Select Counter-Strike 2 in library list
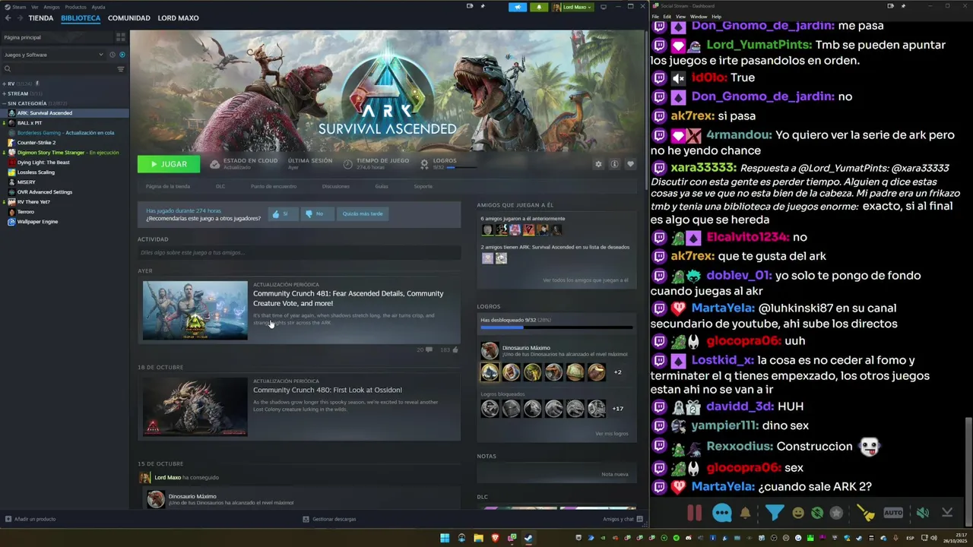The image size is (973, 547). click(x=36, y=143)
